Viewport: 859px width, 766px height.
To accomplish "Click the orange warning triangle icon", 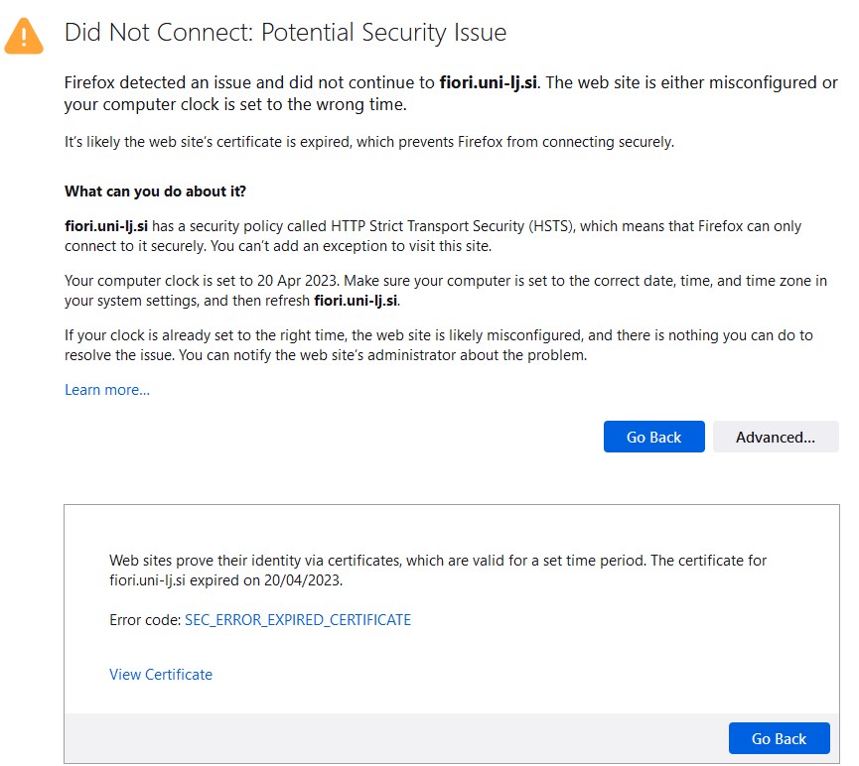I will click(x=24, y=36).
